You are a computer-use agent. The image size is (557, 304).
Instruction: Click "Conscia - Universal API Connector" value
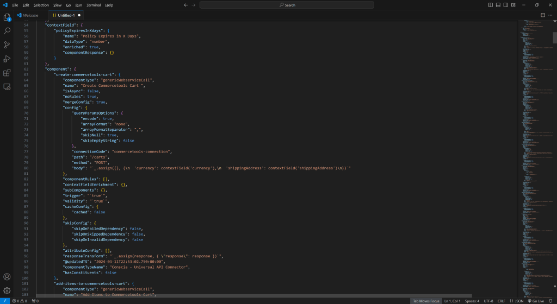(149, 267)
